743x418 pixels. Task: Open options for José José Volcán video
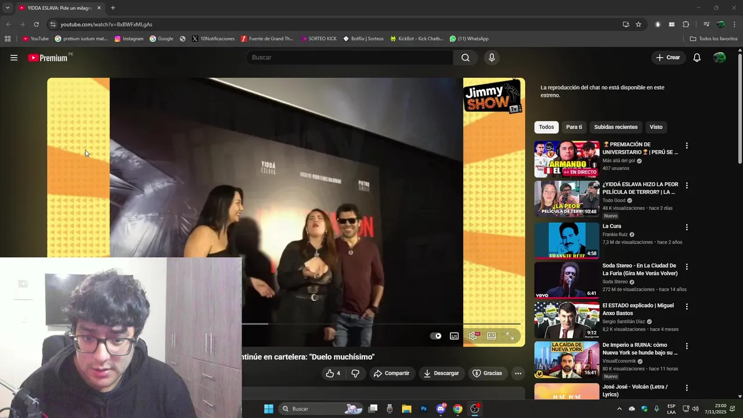pos(687,387)
